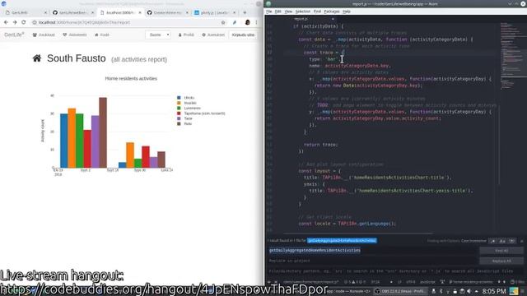
Task: Click the pen extension icon in browser toolbar
Action: (x=235, y=22)
